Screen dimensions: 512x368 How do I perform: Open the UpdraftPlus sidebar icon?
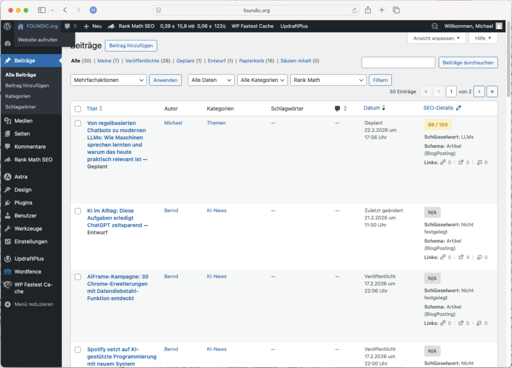7,259
